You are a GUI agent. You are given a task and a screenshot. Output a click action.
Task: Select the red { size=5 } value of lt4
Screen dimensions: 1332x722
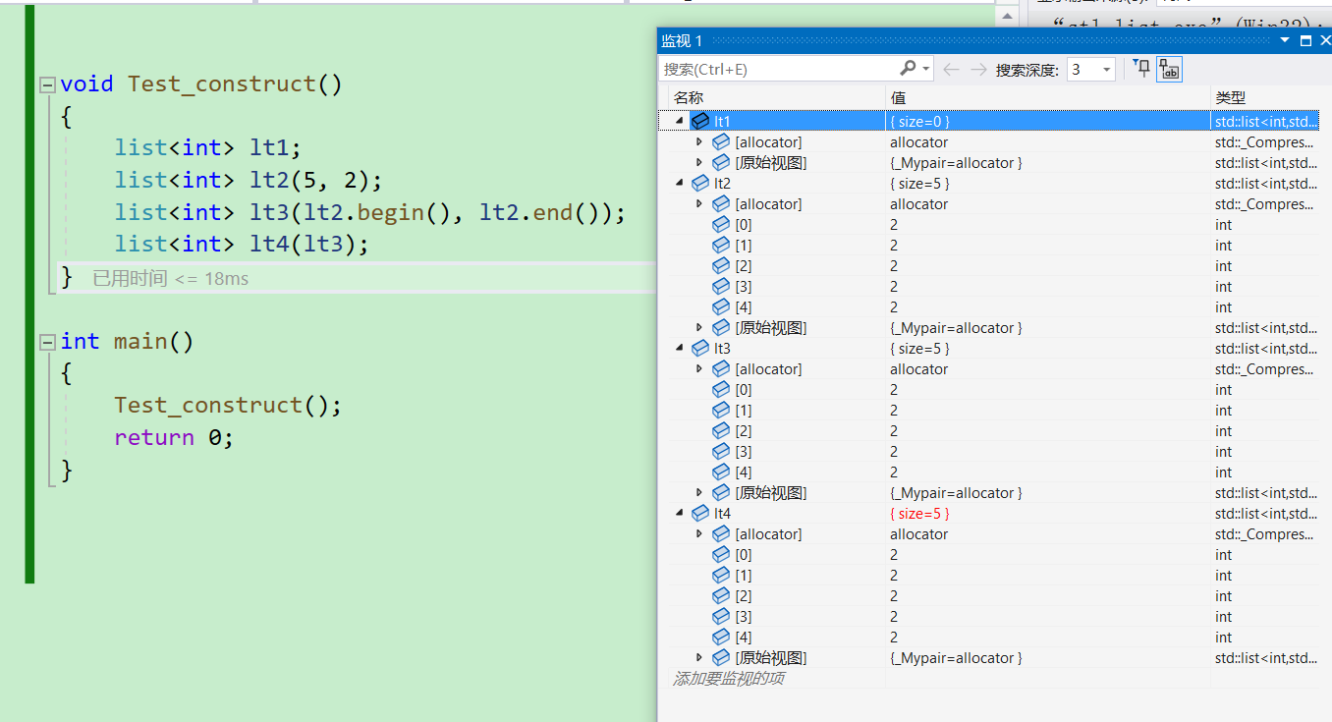(919, 514)
